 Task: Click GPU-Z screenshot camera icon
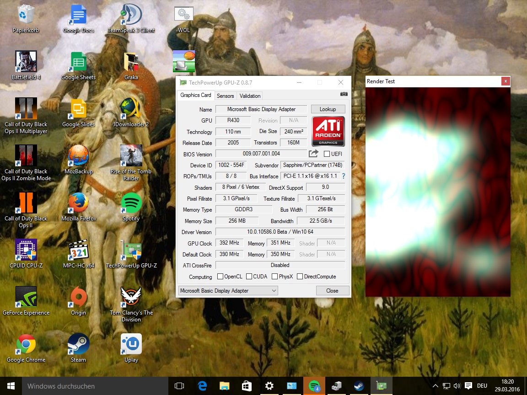tap(344, 94)
